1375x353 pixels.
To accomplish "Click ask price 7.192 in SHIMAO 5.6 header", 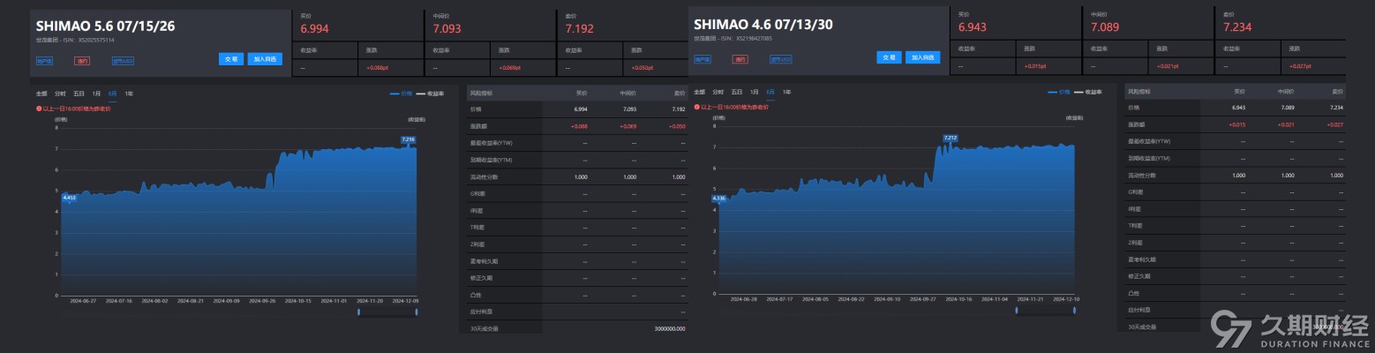I will pos(579,29).
